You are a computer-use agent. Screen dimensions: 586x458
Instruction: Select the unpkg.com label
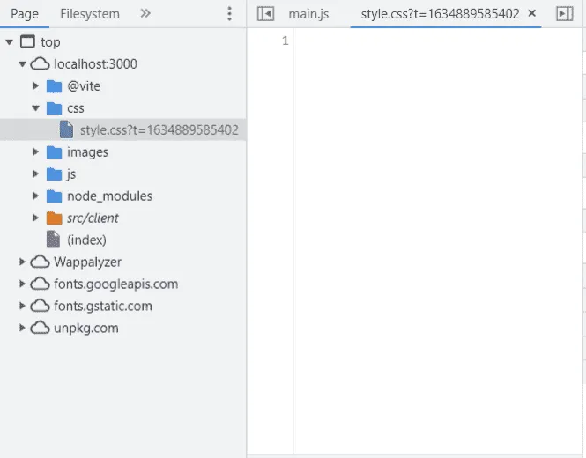pos(86,329)
